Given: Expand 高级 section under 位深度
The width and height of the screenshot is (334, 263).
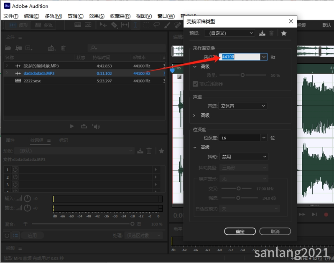Looking at the screenshot, I should pos(195,147).
